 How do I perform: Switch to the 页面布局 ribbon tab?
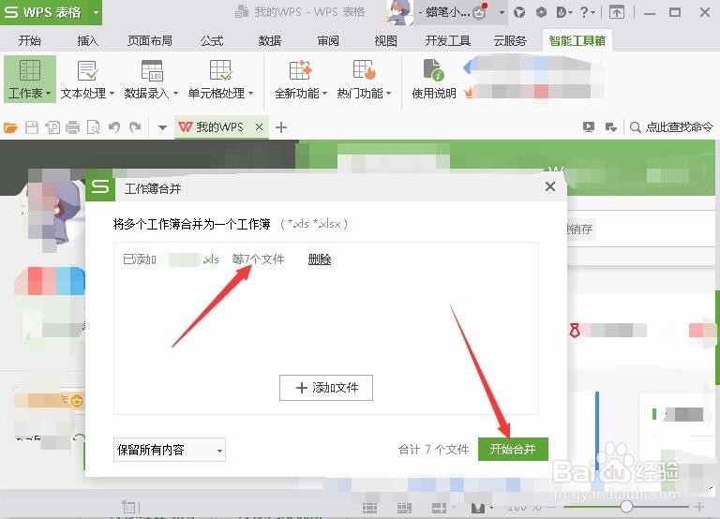[x=150, y=41]
